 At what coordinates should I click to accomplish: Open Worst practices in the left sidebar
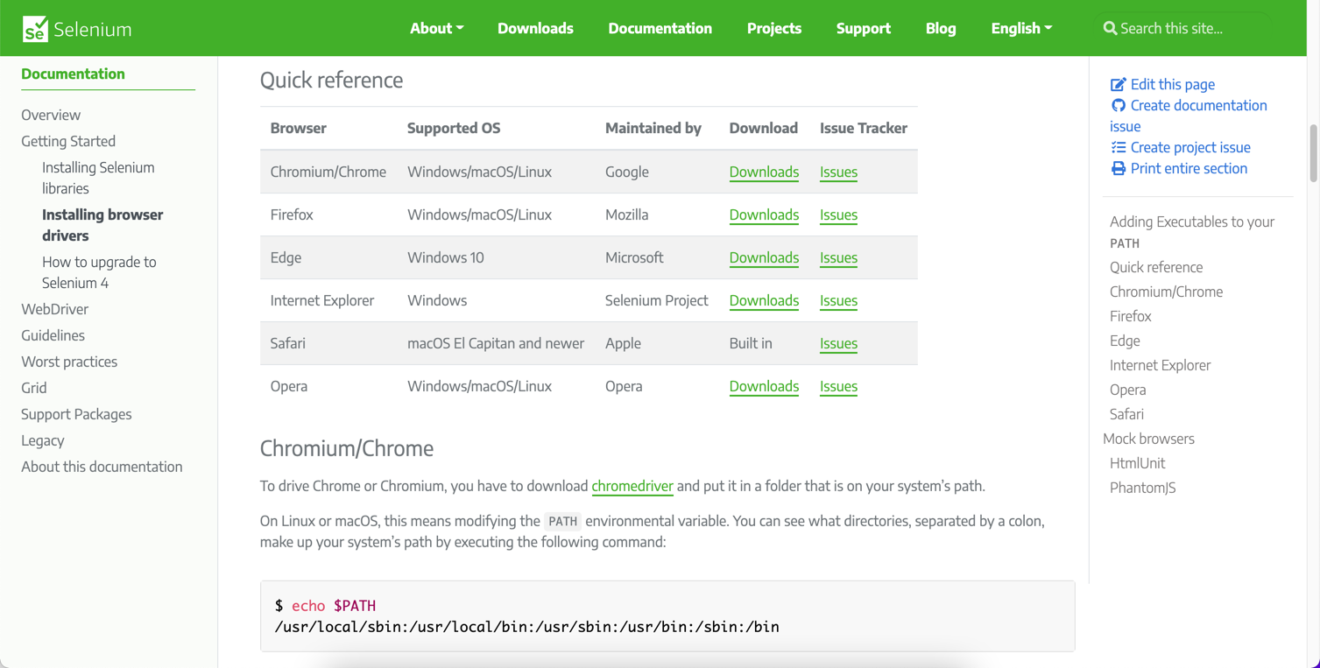[x=69, y=362]
